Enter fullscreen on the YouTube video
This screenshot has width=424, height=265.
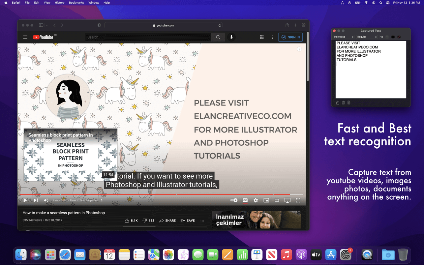pos(298,200)
